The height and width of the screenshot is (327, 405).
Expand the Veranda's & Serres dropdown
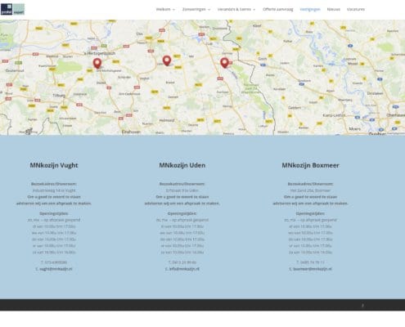[x=236, y=9]
